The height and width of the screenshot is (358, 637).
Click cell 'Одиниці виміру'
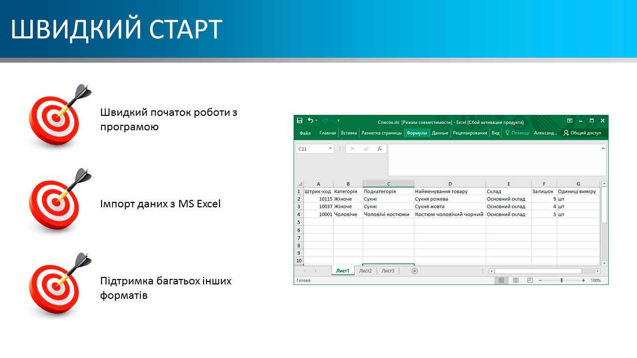[578, 191]
